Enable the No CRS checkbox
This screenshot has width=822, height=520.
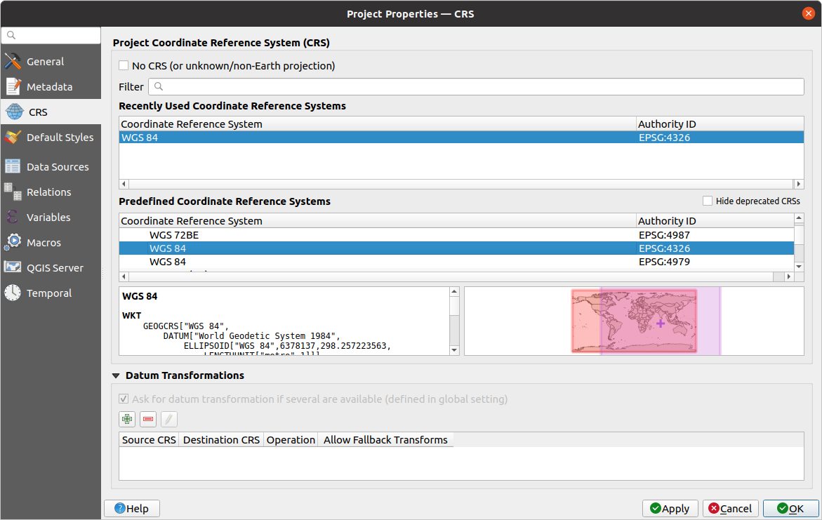tap(124, 66)
